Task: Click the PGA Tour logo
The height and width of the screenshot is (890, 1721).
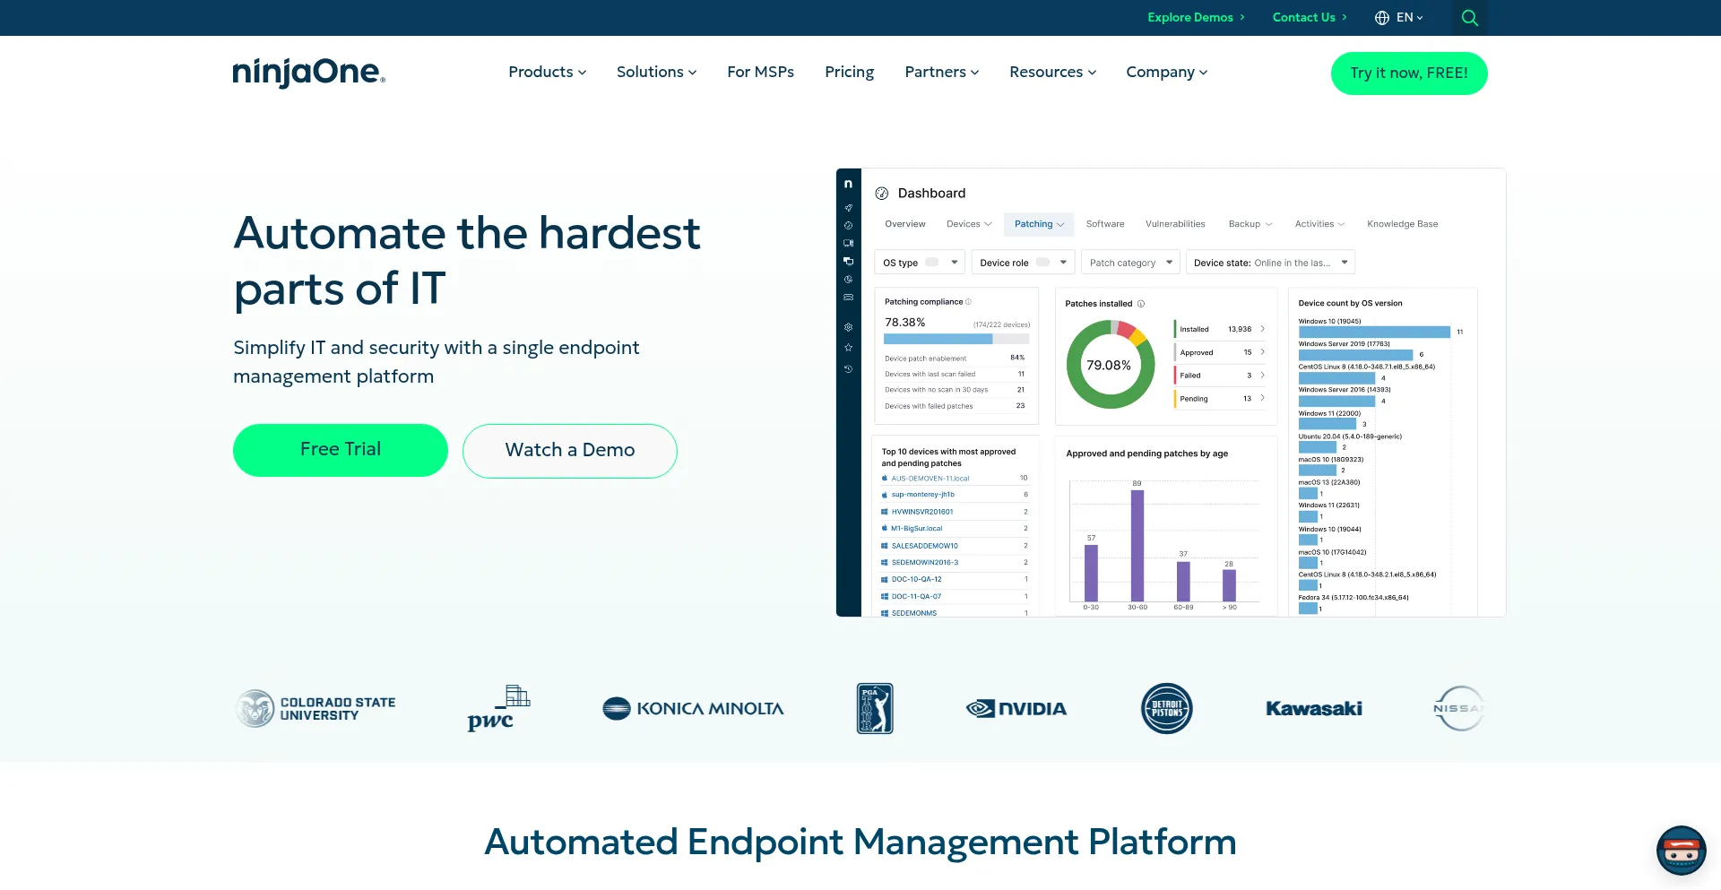Action: (x=874, y=709)
